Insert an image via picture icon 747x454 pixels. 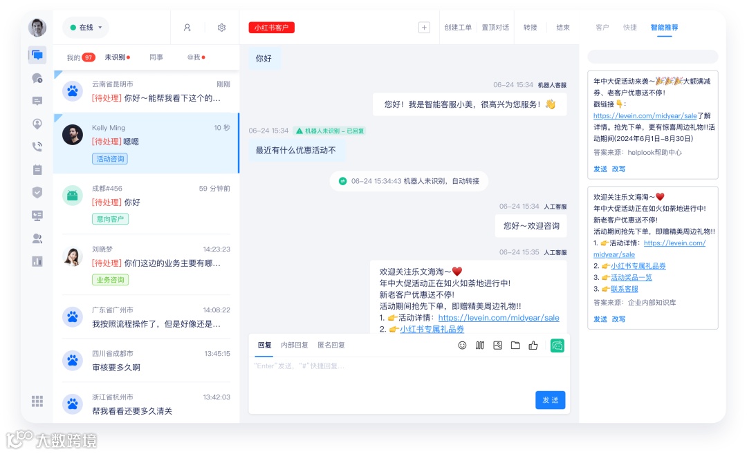497,346
